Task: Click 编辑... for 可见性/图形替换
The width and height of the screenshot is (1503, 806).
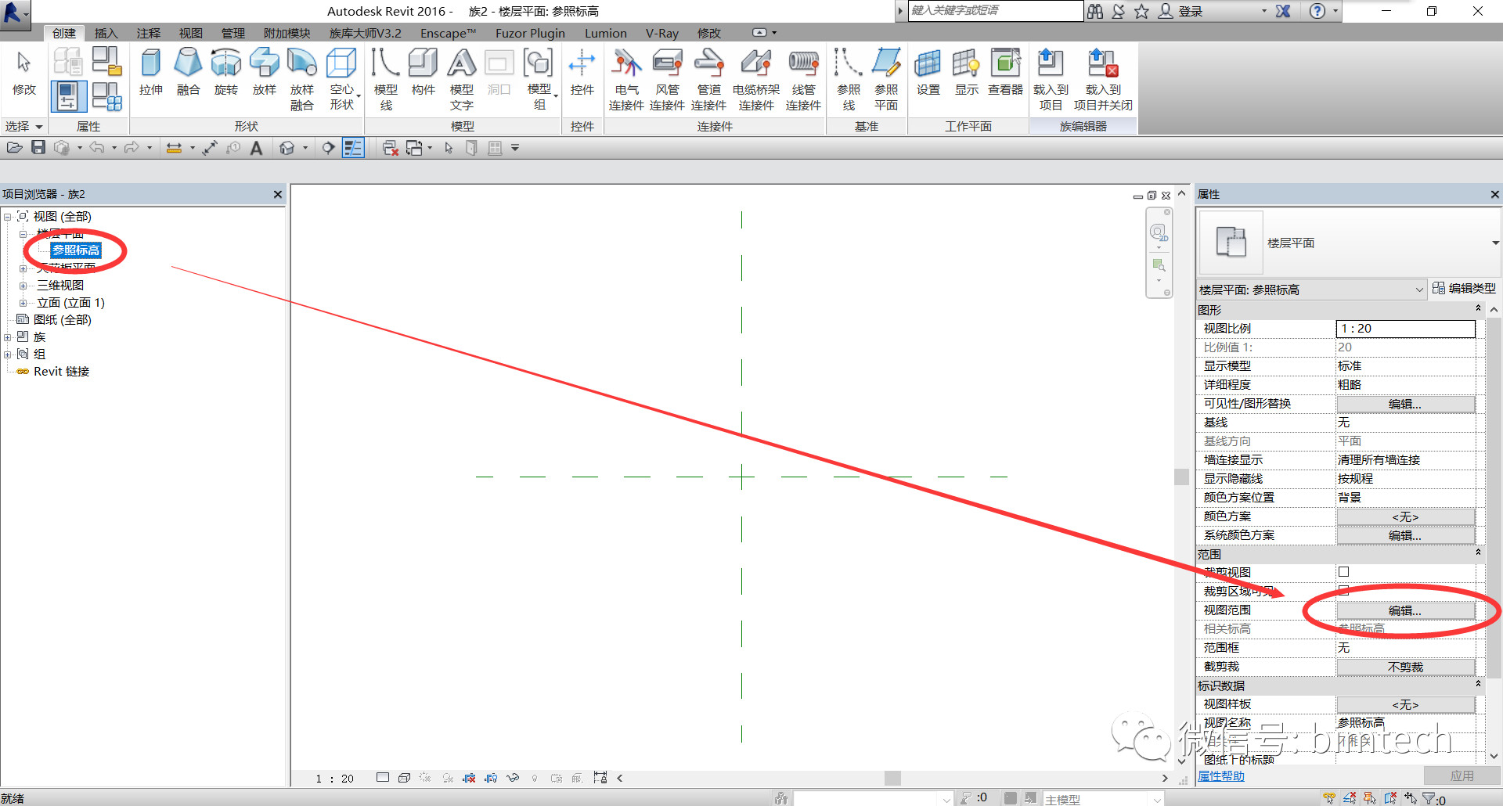Action: 1405,404
